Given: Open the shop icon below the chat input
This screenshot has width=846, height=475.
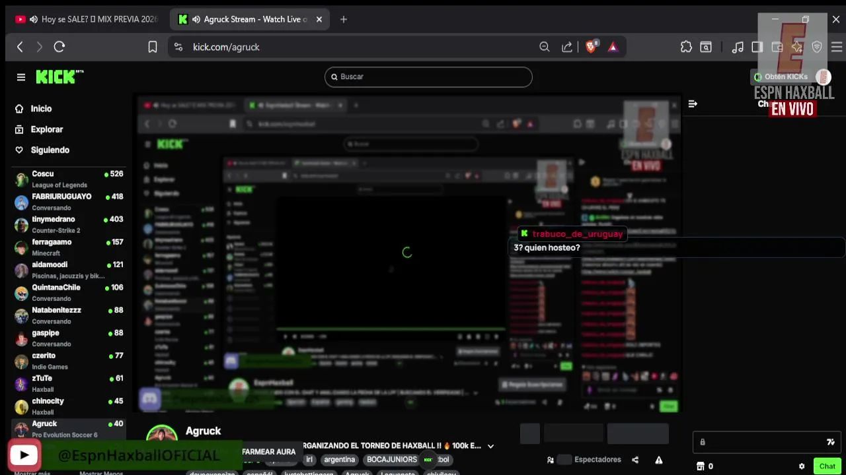Looking at the screenshot, I should tap(701, 466).
